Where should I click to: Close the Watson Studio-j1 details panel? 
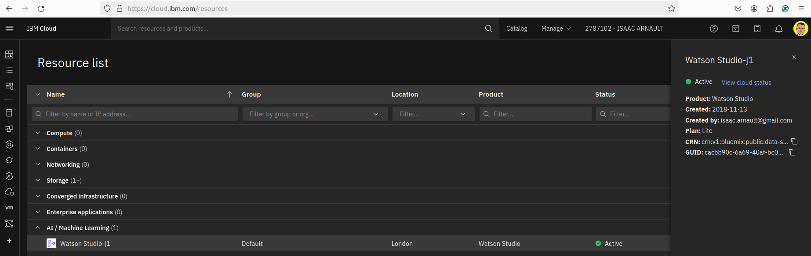(x=794, y=57)
